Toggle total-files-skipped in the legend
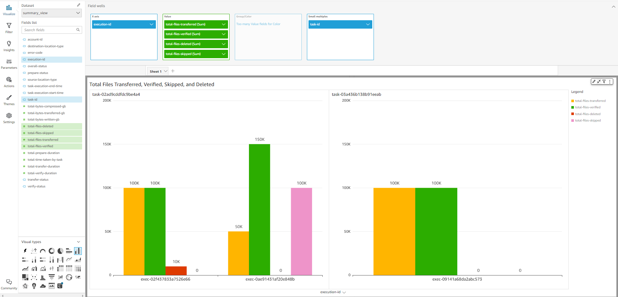The image size is (618, 297). pos(587,120)
